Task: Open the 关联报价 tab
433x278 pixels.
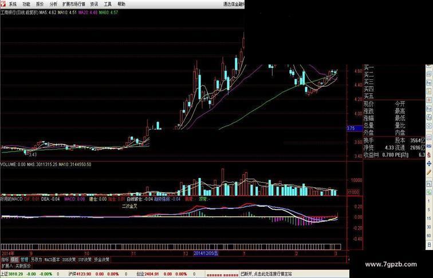Action: point(23,266)
